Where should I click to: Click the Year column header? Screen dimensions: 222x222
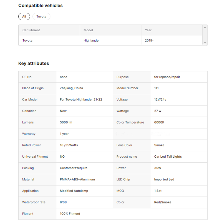point(148,30)
